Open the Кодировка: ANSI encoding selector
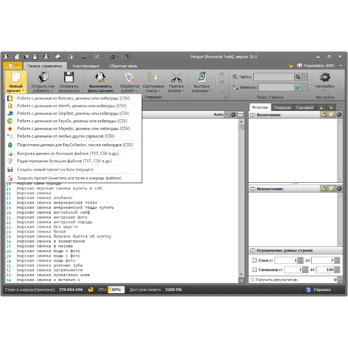Viewport: 348px width, 348px height. point(315,66)
